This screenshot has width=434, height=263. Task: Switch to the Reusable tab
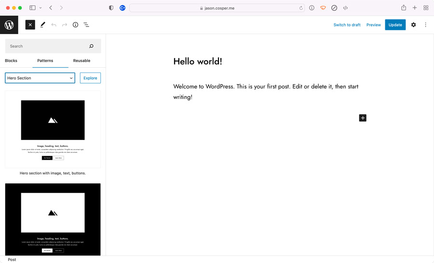coord(81,61)
